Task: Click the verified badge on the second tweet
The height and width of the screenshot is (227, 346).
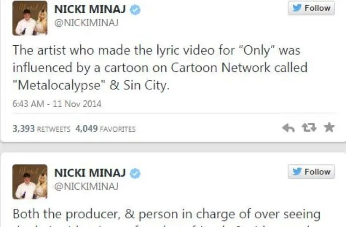Action: 135,173
